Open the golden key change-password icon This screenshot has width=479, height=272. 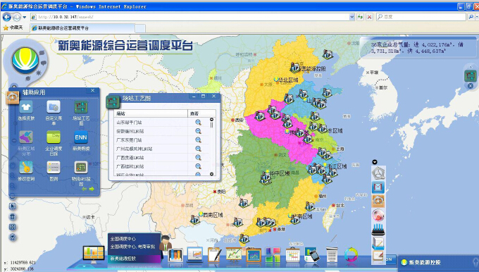[26, 168]
